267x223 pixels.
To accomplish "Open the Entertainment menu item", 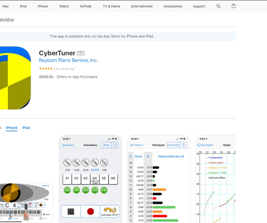I will pyautogui.click(x=142, y=6).
